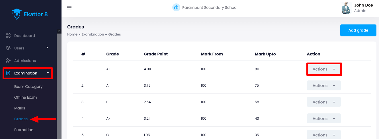The width and height of the screenshot is (379, 139).
Task: Click John Doe's profile avatar
Action: [x=346, y=8]
